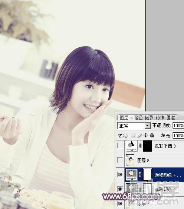Click adjustment icon of 色彩平衡 3 layer
Viewport: 184px width, 209px height.
pos(131,146)
